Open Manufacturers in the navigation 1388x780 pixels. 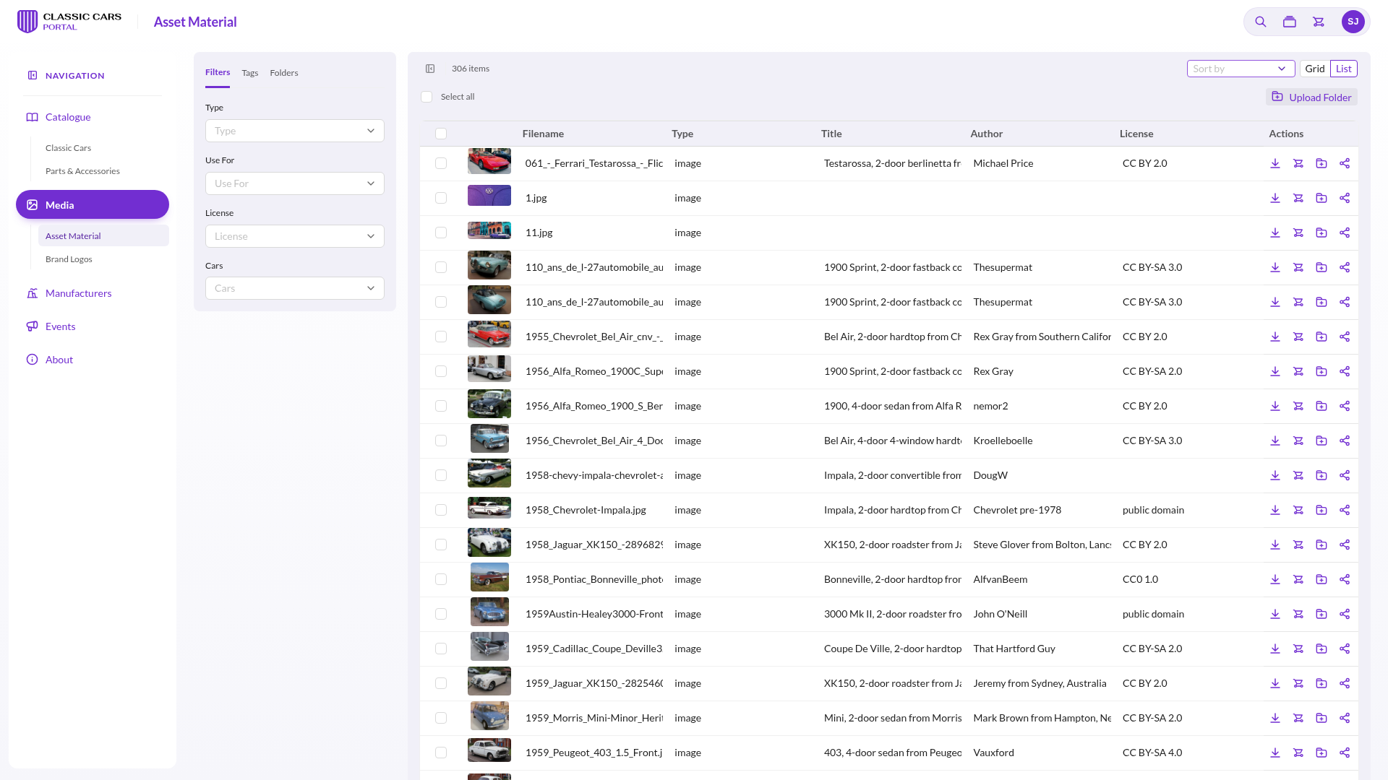coord(78,293)
